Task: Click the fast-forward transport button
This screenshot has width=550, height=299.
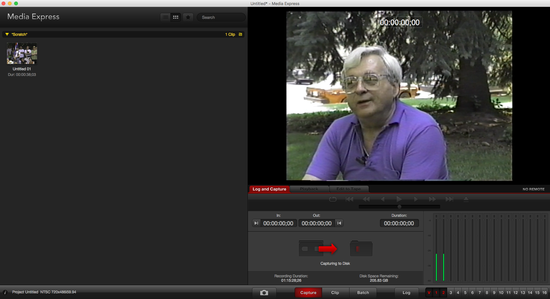Action: (x=432, y=199)
